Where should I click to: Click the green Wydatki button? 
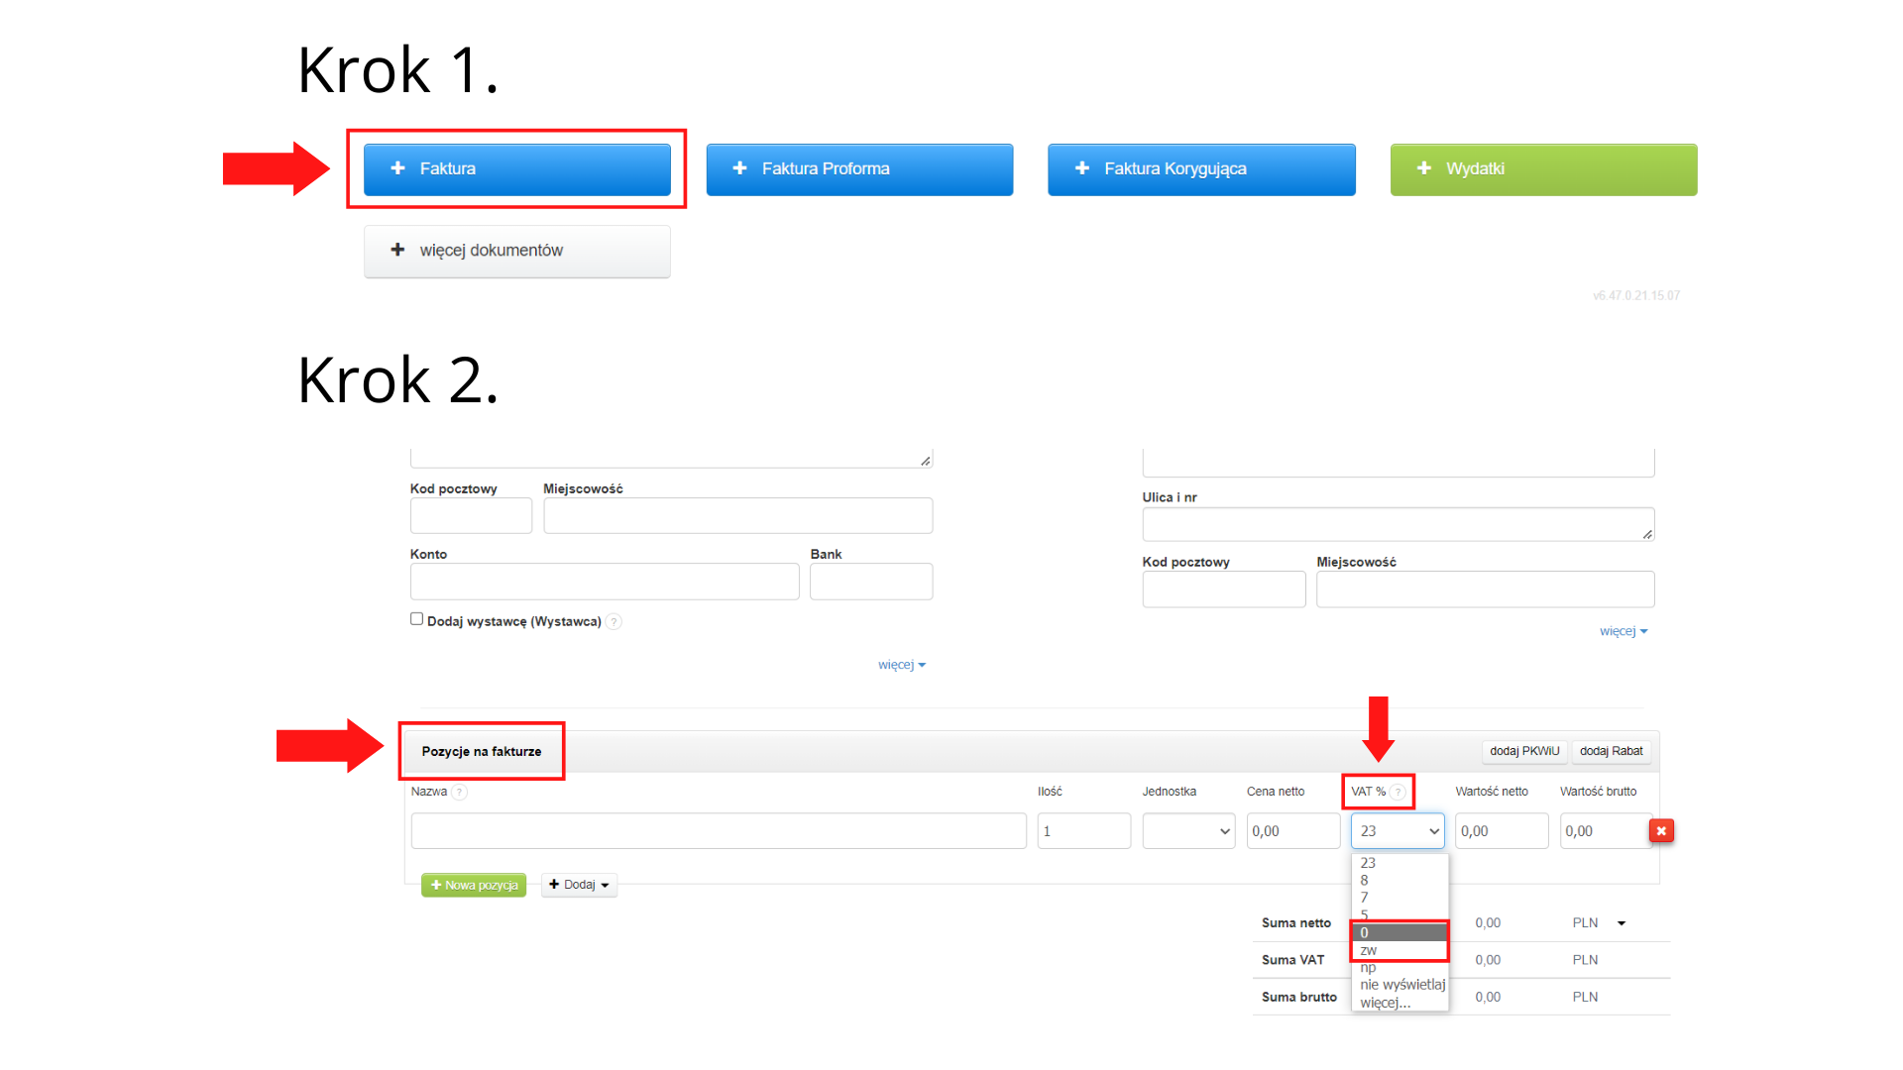tap(1543, 169)
